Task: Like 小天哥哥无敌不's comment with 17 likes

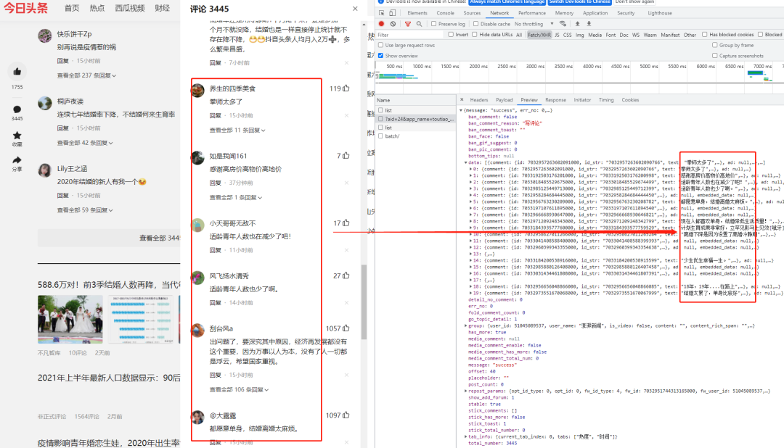Action: click(346, 223)
